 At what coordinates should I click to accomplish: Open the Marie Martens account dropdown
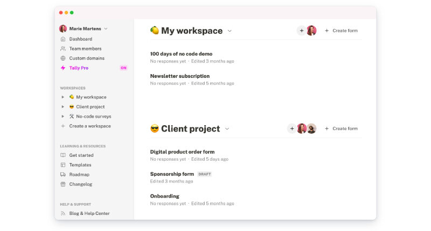pos(106,28)
